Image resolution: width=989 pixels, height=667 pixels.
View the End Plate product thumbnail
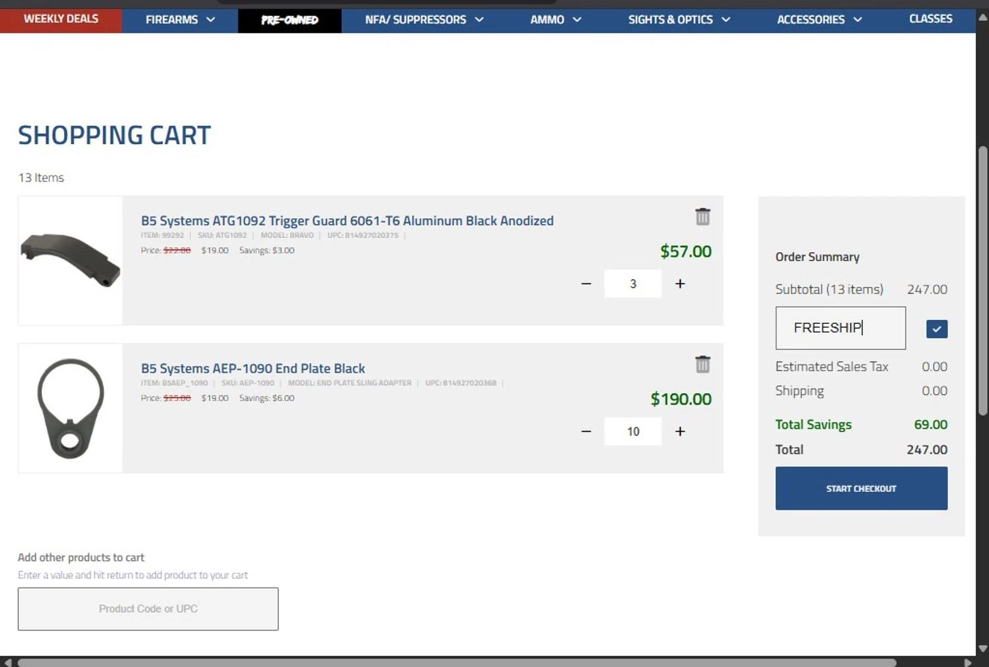(70, 408)
